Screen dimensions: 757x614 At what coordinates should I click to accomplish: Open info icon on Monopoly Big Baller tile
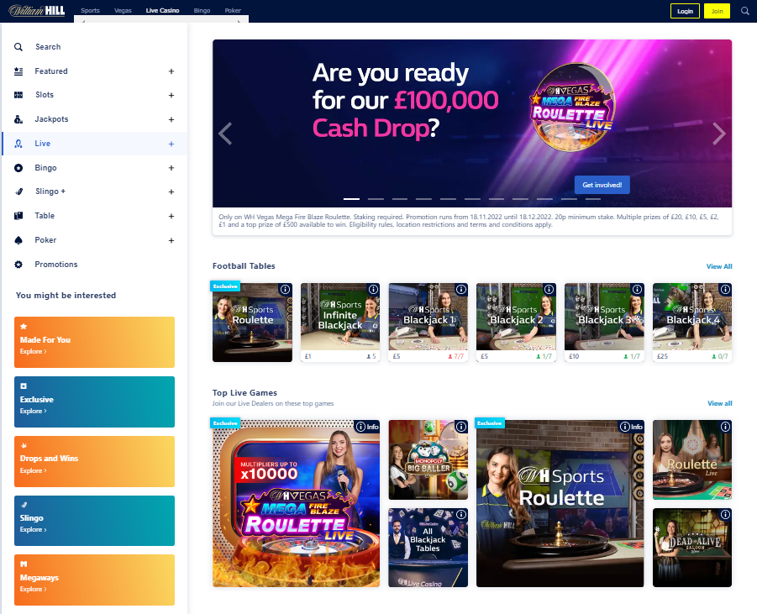pos(461,427)
